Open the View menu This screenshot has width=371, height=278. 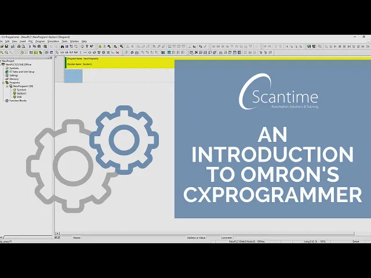pos(14,41)
